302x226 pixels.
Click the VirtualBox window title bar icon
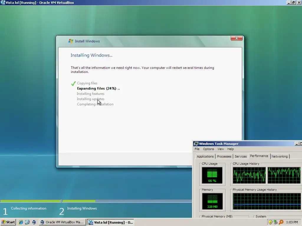(x=3, y=2)
